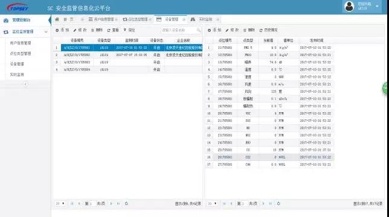
Task: Click the history refresh icon in right toolbar
Action: (x=261, y=30)
